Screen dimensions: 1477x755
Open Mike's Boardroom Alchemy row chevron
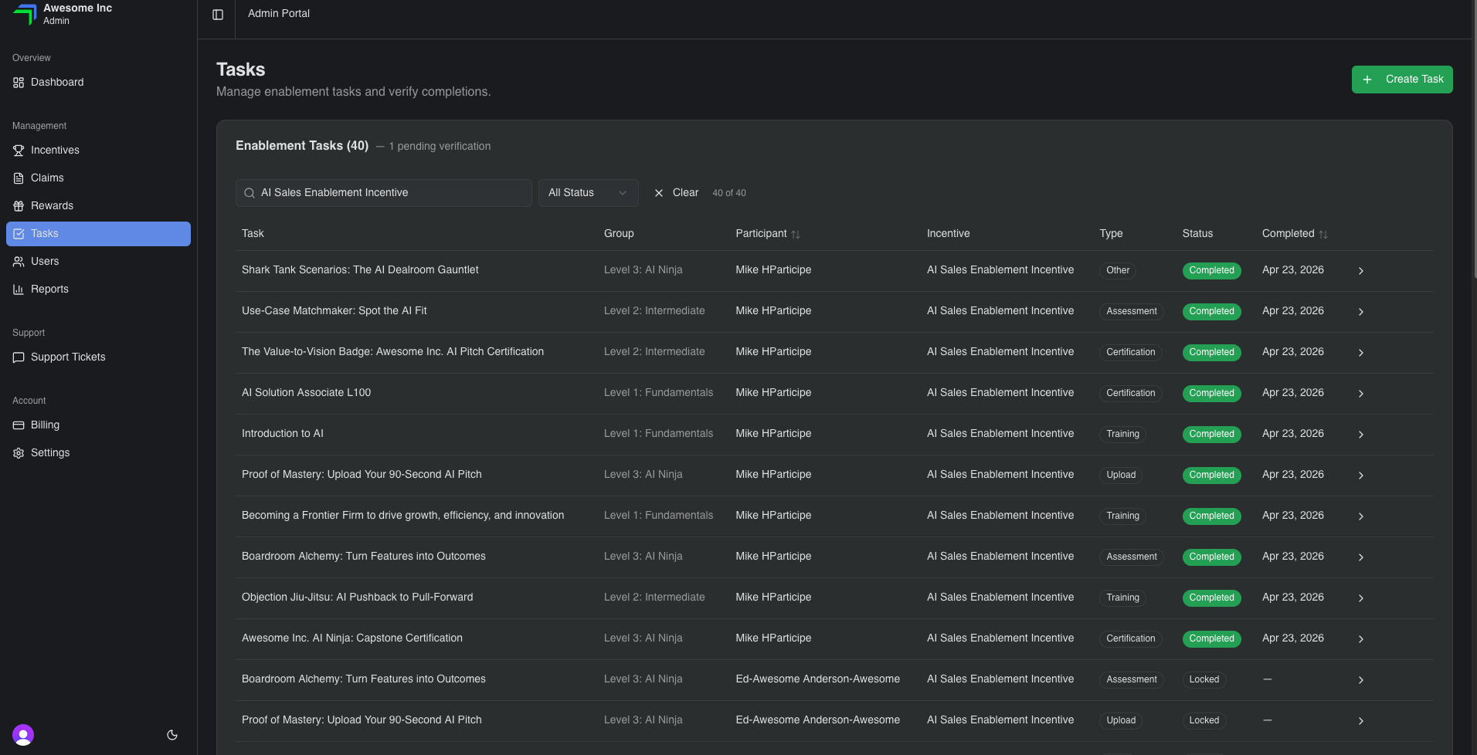pos(1361,557)
